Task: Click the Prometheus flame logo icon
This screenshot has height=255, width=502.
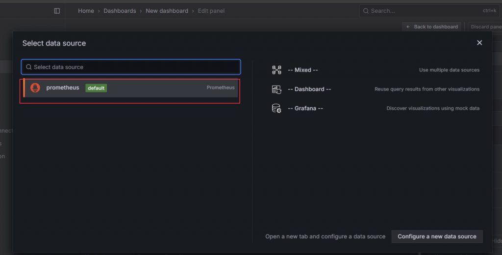Action: pyautogui.click(x=35, y=88)
